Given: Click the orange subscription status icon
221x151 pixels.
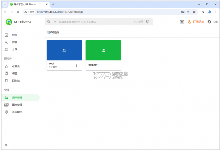Looking at the screenshot, I should click(189, 22).
